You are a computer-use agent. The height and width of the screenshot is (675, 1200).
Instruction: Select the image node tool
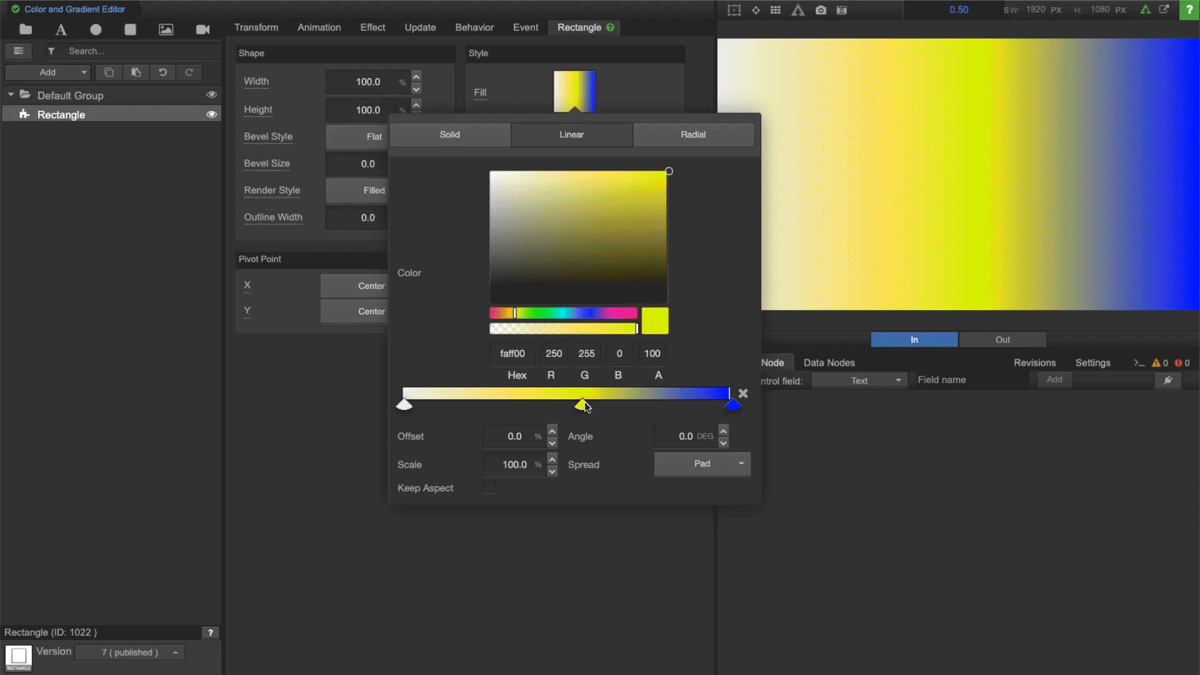click(166, 29)
